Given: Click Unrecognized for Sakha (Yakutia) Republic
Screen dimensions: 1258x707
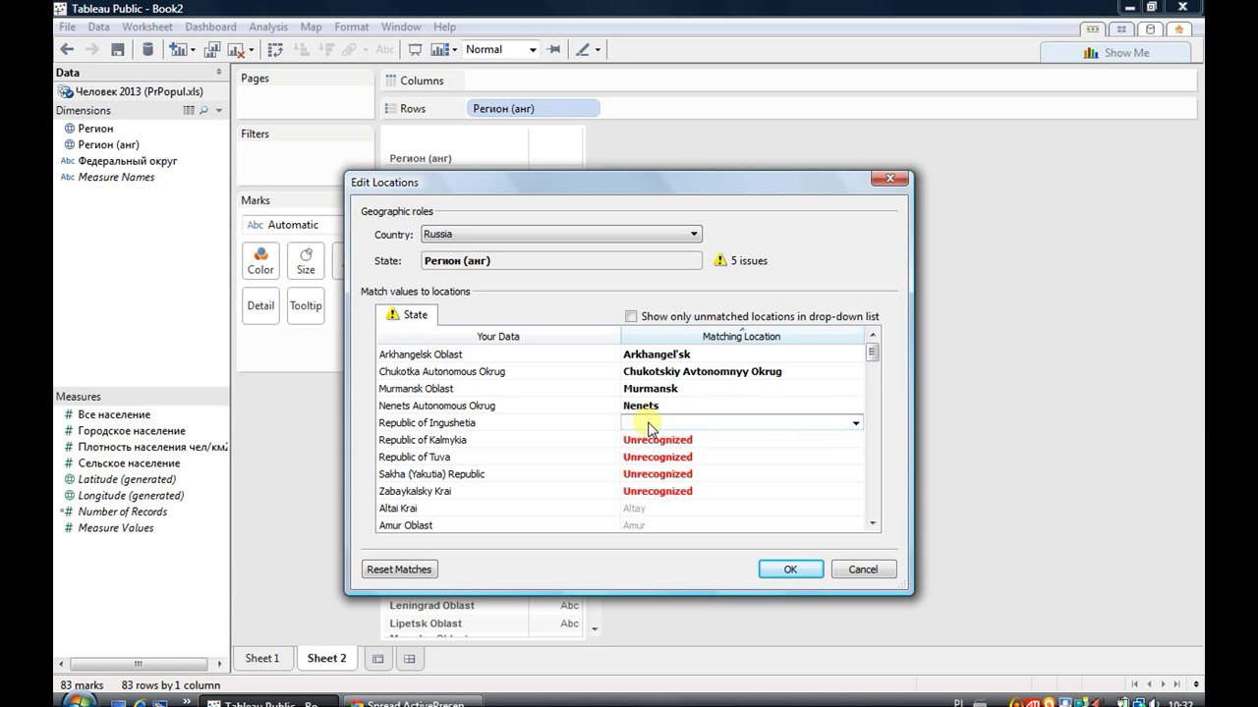Looking at the screenshot, I should click(658, 474).
